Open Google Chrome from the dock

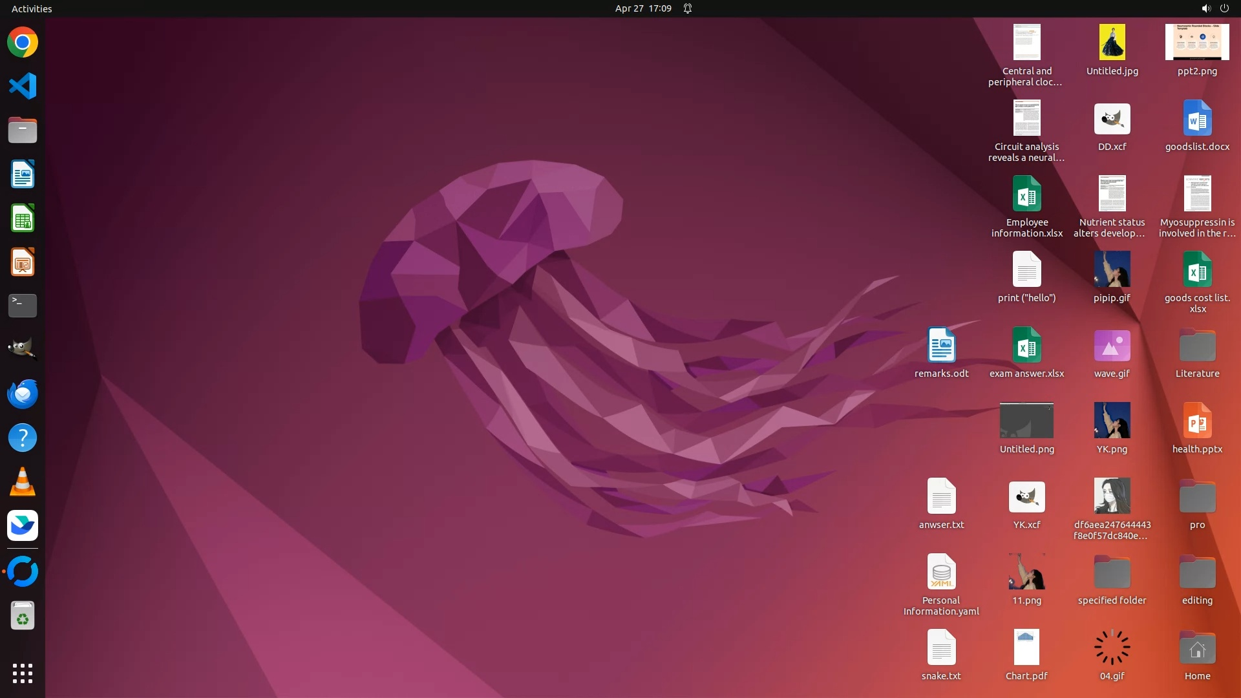tap(23, 43)
